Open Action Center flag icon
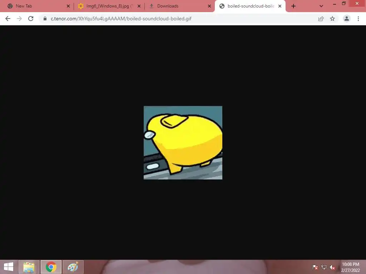Image resolution: width=366 pixels, height=274 pixels. click(x=315, y=267)
